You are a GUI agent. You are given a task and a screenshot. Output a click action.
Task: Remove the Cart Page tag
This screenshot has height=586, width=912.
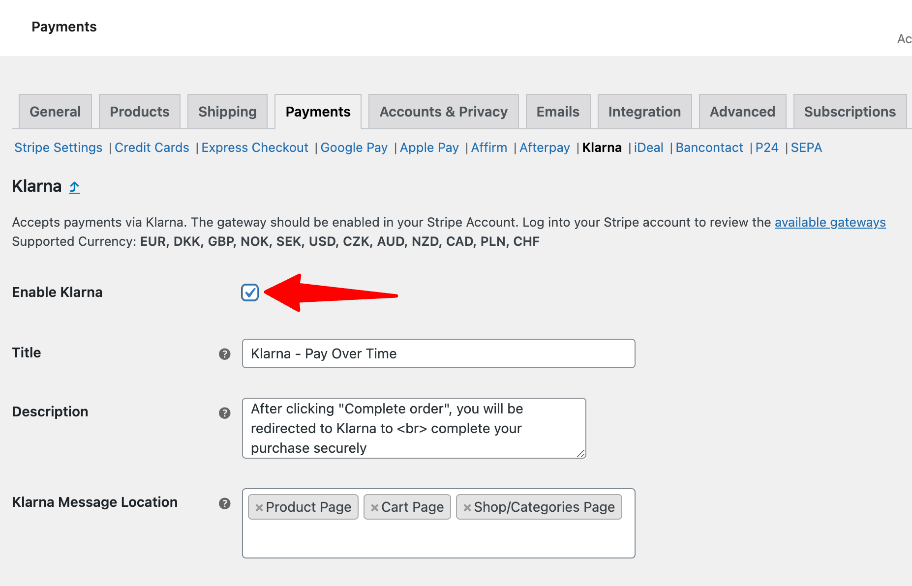[x=375, y=507]
